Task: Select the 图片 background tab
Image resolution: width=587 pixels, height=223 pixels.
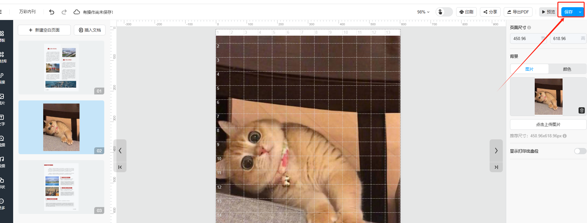Action: [529, 69]
